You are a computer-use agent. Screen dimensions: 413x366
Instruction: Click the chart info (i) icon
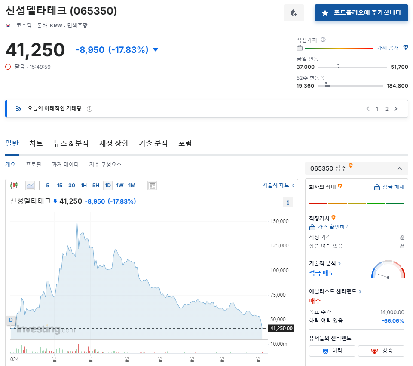tap(288, 202)
